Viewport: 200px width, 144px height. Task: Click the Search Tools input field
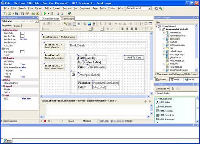[x=176, y=93]
